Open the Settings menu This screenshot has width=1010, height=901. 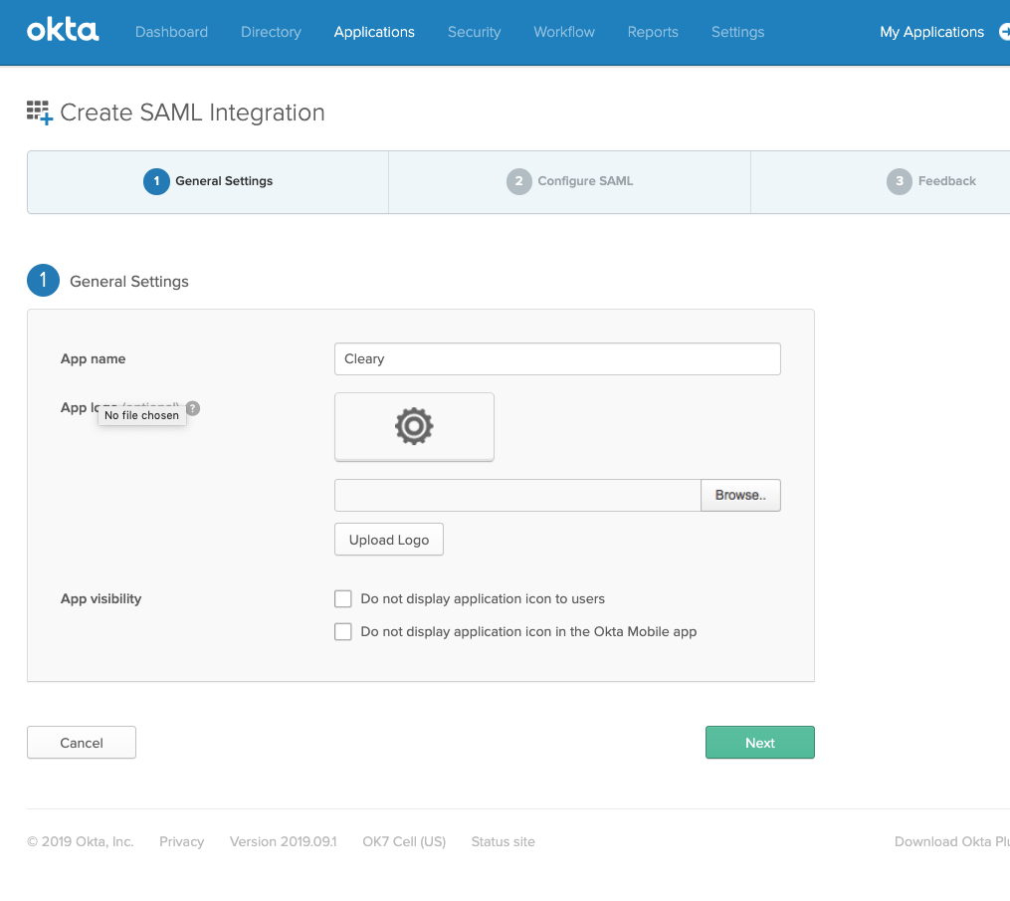[737, 32]
